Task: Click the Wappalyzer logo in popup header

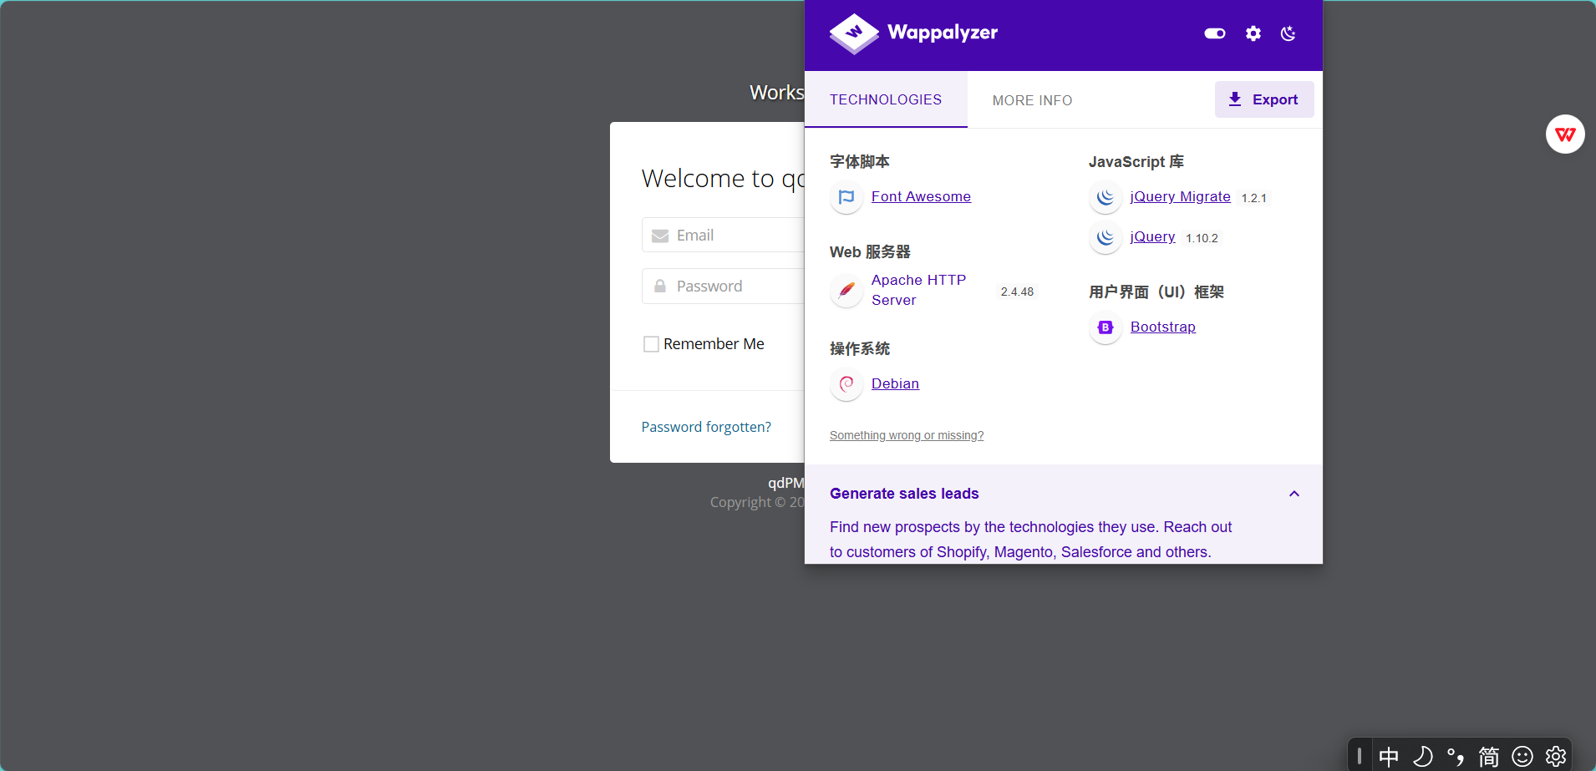Action: 913,33
